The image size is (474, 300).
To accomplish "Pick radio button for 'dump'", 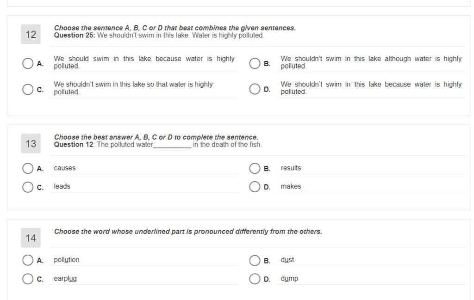I will pyautogui.click(x=255, y=279).
